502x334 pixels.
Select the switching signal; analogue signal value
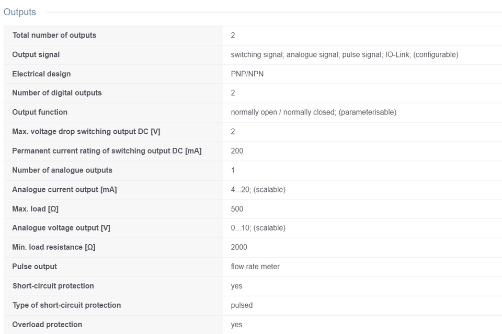click(x=345, y=55)
